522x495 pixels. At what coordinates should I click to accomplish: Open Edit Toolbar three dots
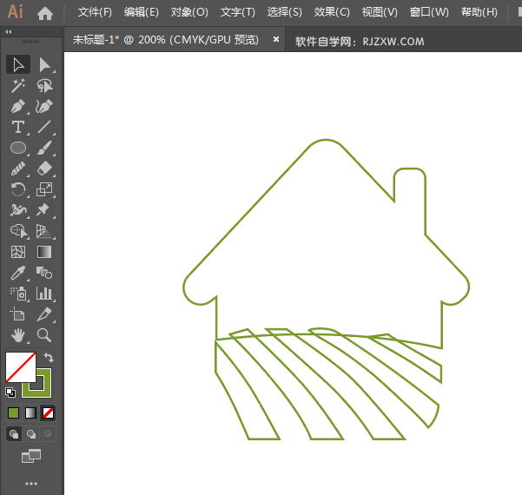click(31, 484)
